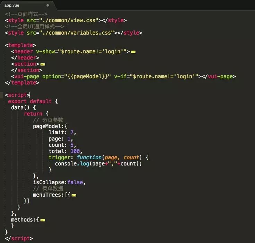Click the trigger function line
Viewport: 255px width, 243px height.
tap(99, 157)
